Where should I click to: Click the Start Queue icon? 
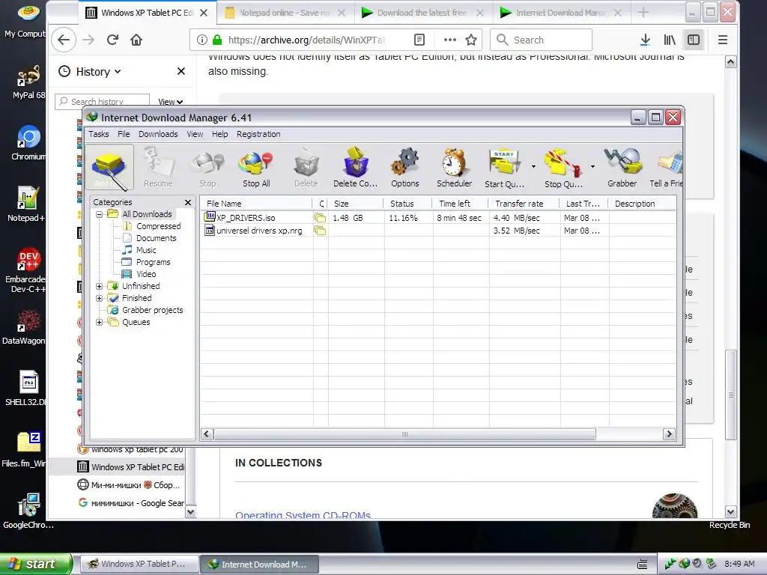[x=504, y=168]
